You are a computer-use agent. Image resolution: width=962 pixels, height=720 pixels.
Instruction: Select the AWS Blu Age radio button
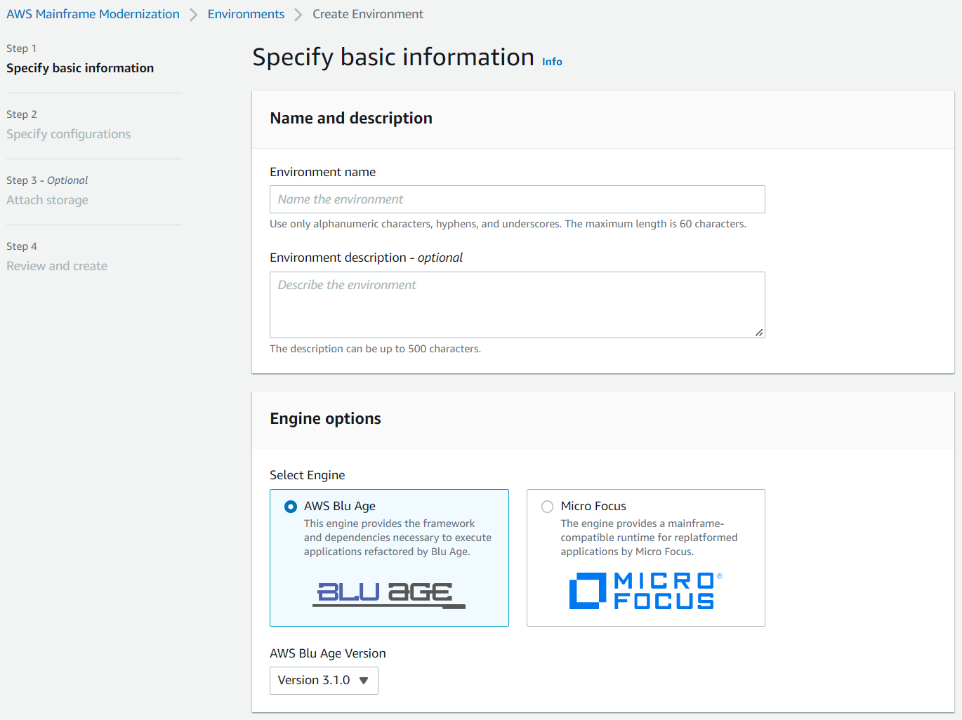click(290, 507)
